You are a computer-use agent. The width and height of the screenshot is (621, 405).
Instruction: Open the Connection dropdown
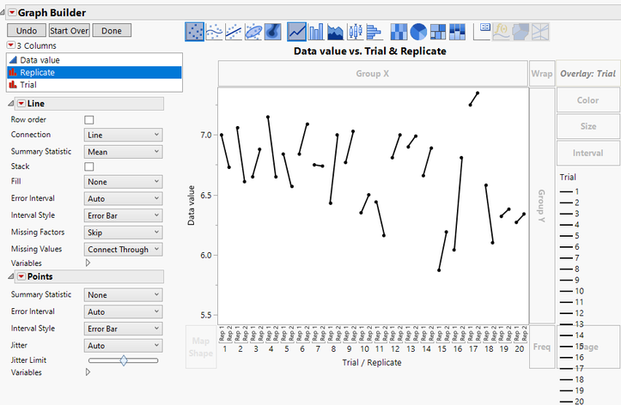[x=123, y=135]
